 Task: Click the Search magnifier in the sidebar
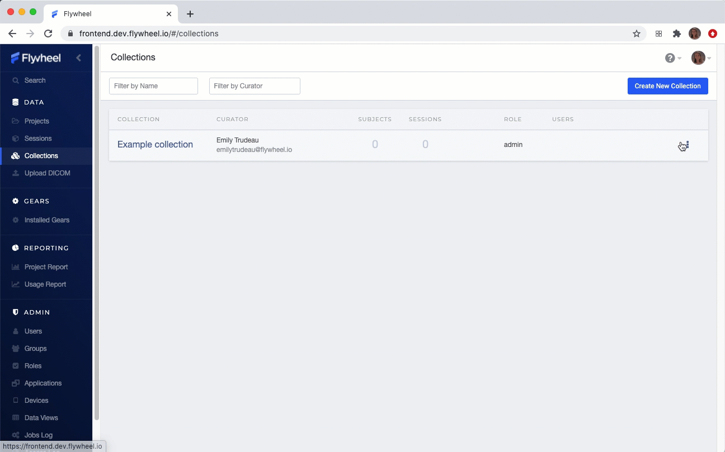(16, 80)
